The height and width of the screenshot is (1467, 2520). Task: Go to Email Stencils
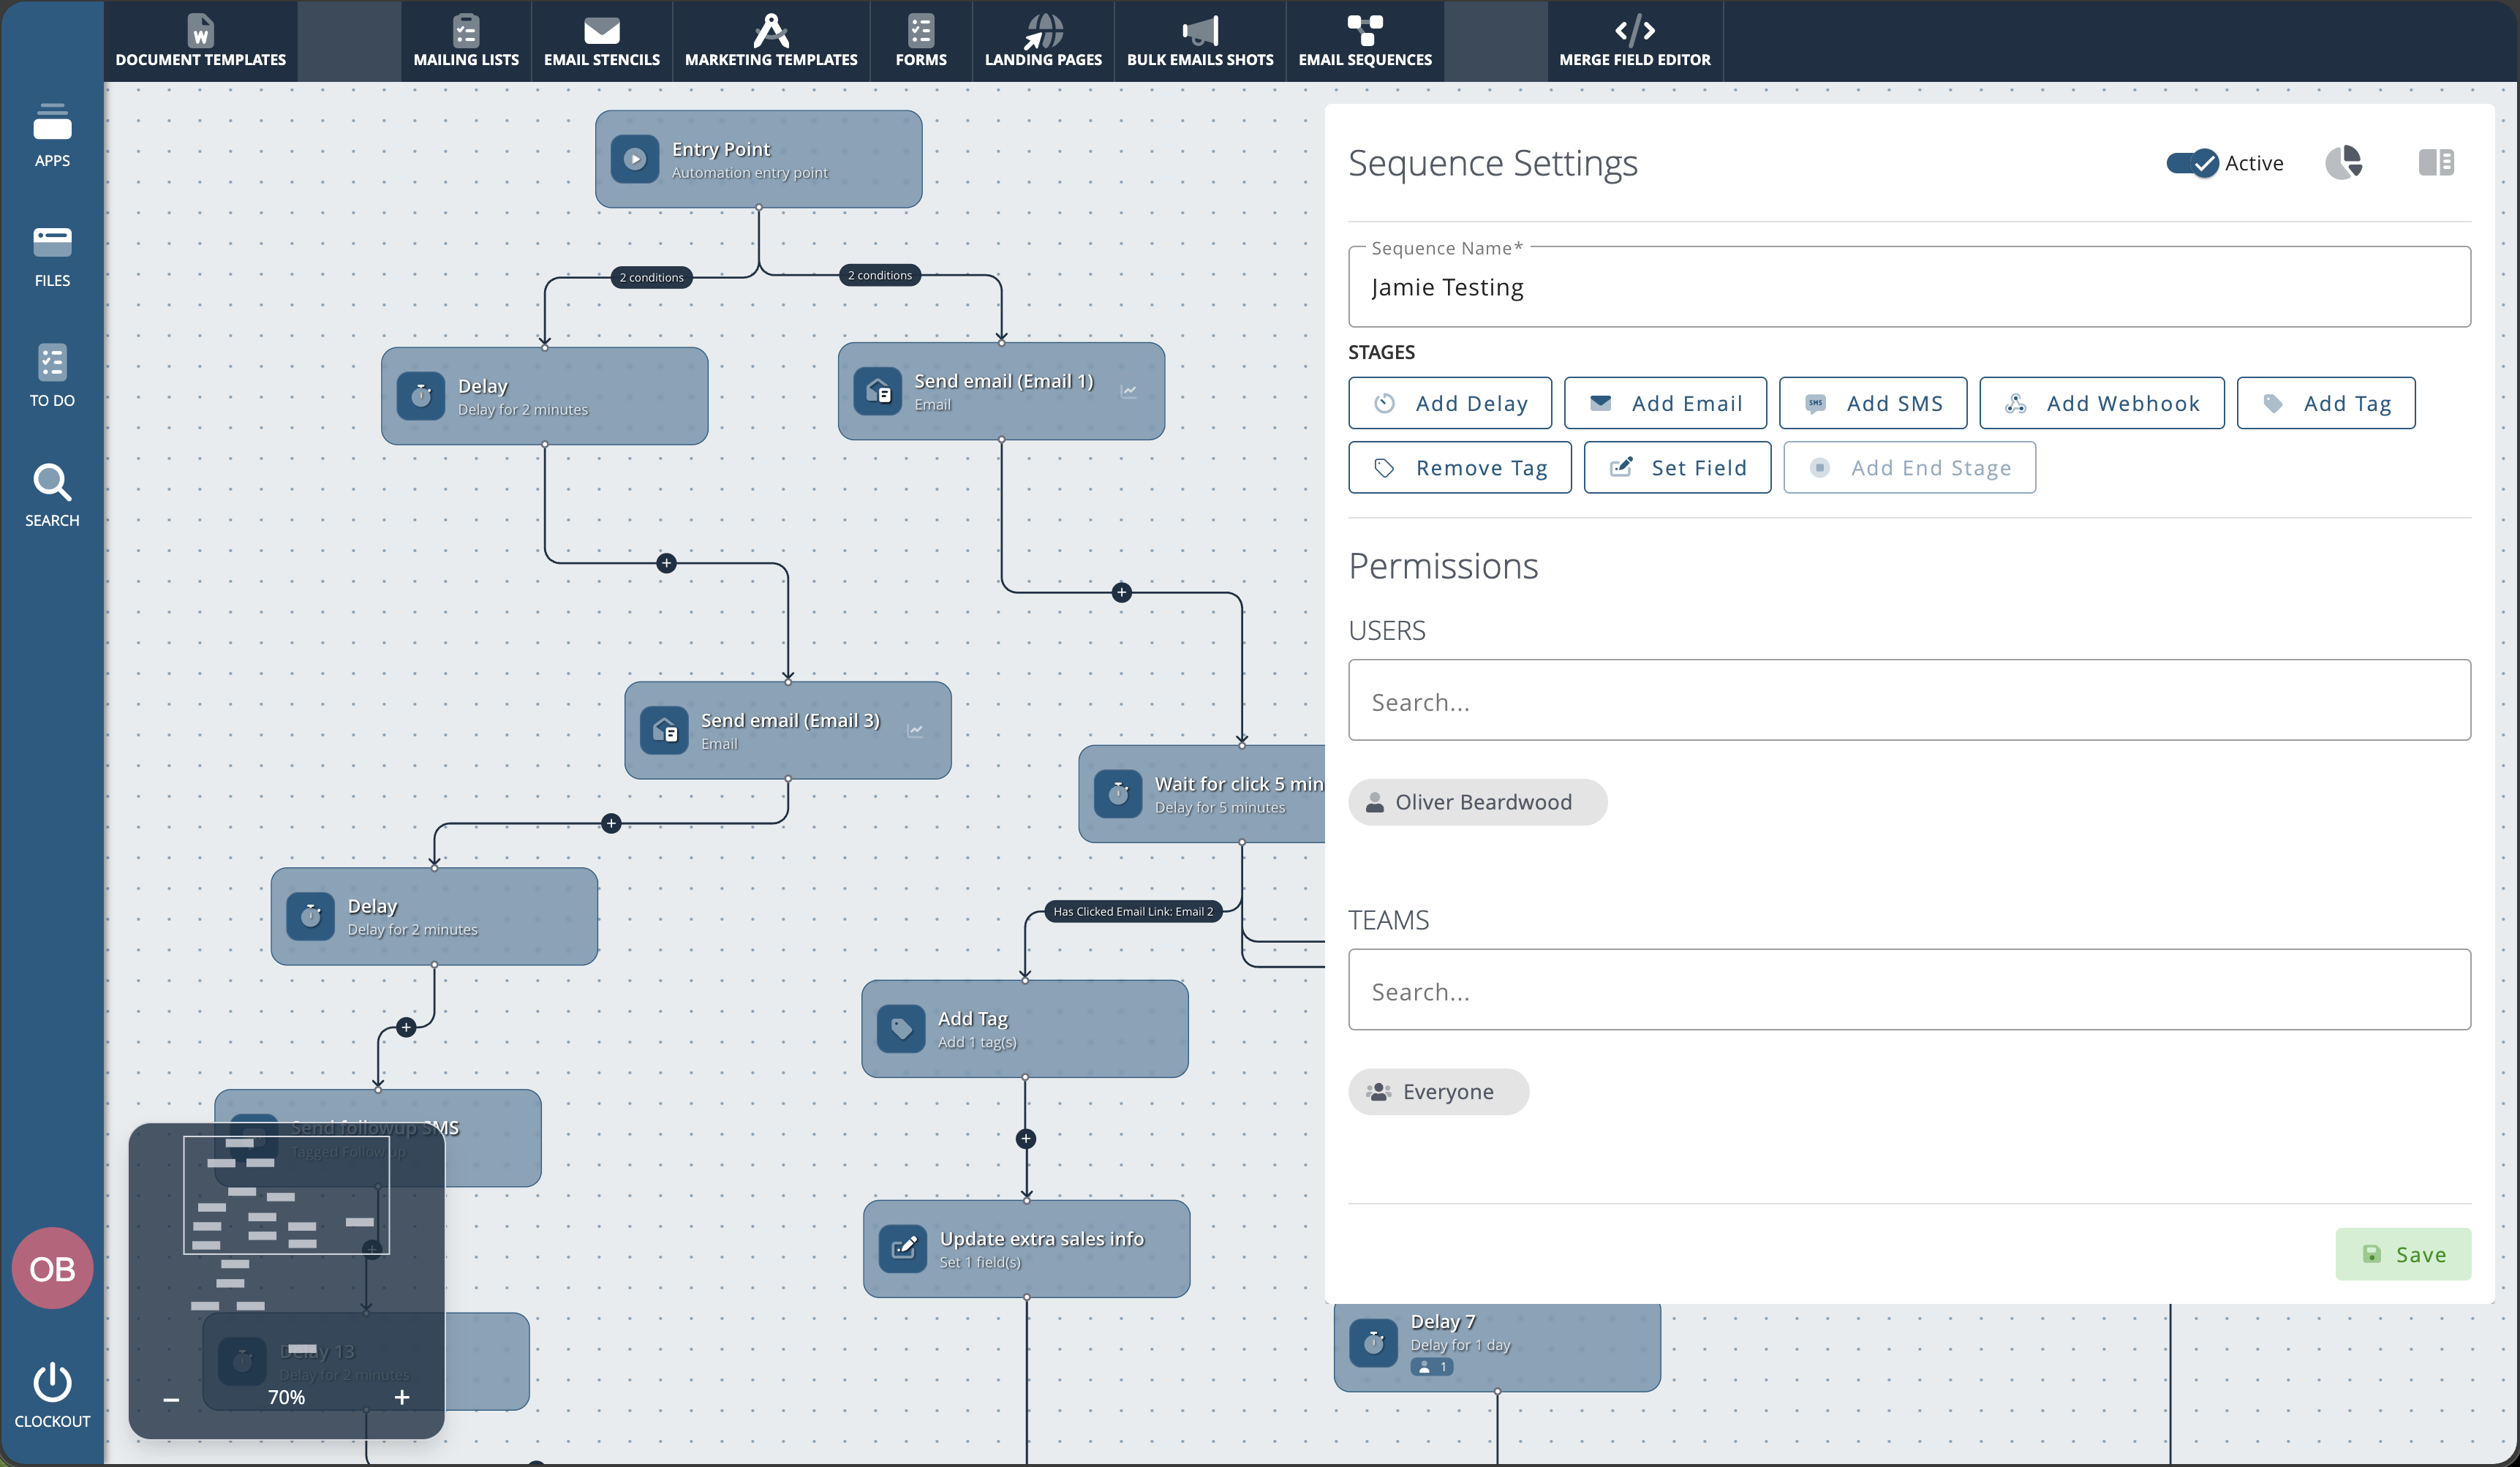[602, 41]
